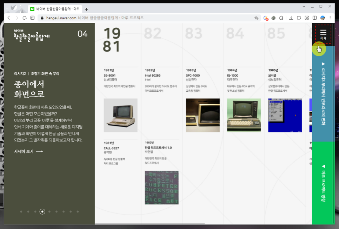Open the downloads icon
339x229 pixels.
coord(291,18)
